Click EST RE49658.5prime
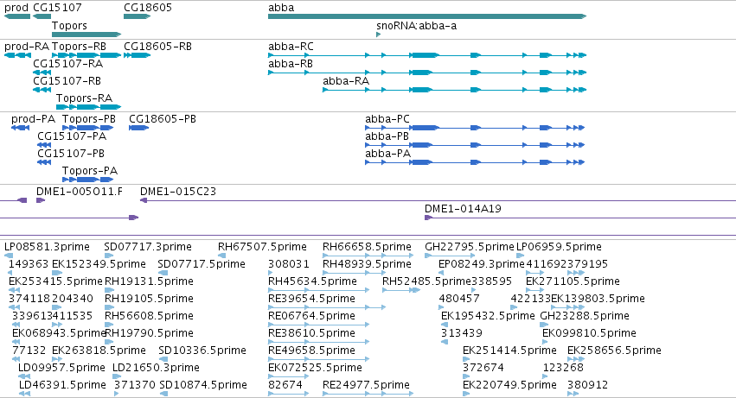The height and width of the screenshot is (398, 736). pyautogui.click(x=311, y=351)
